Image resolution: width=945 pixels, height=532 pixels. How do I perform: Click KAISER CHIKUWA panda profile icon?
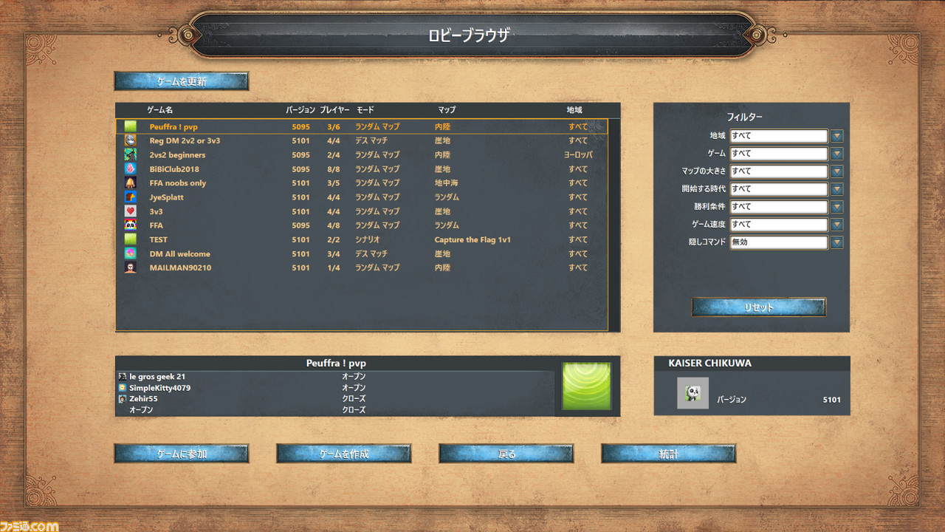click(693, 393)
